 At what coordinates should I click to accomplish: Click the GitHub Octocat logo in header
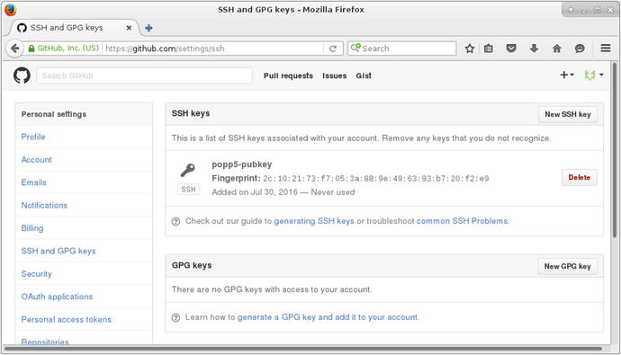[x=22, y=75]
